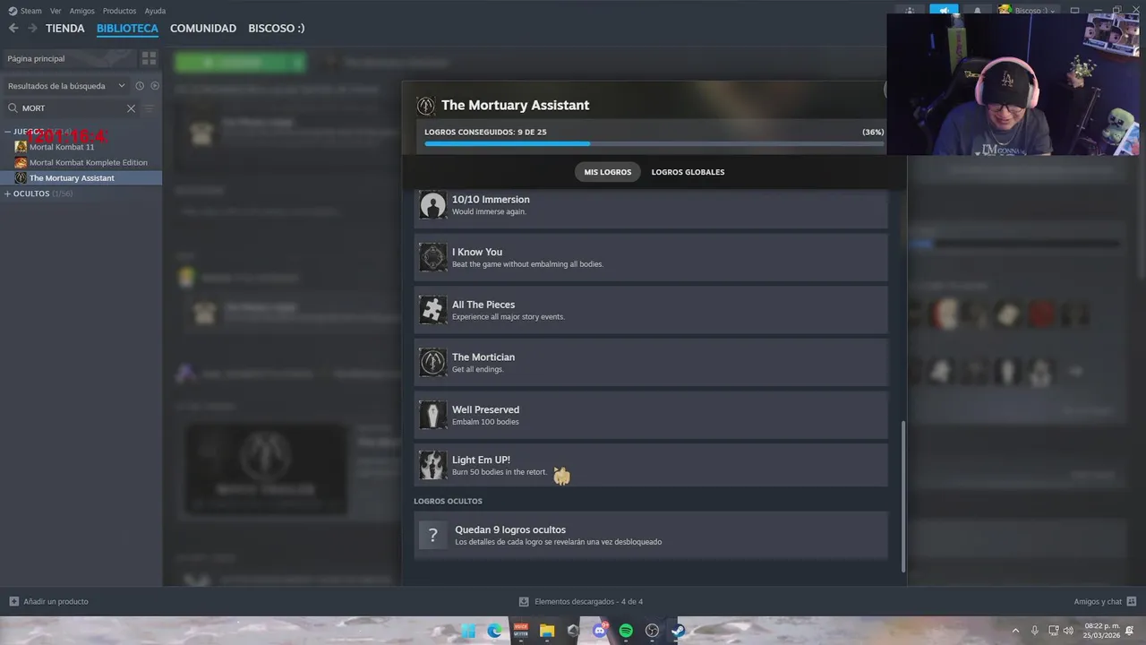Viewport: 1146px width, 645px height.
Task: Select the MIS LOGROS tab
Action: [608, 172]
